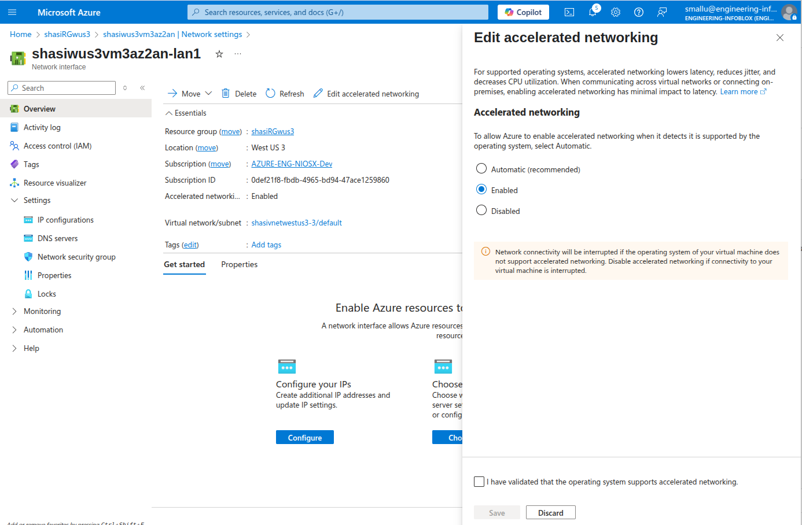The height and width of the screenshot is (525, 802).
Task: Open the AZURE-ENG-NIOSX-Dev subscription link
Action: [292, 164]
